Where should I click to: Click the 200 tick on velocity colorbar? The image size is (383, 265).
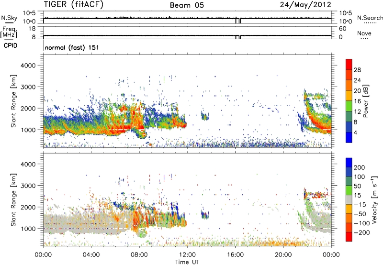tap(360, 167)
